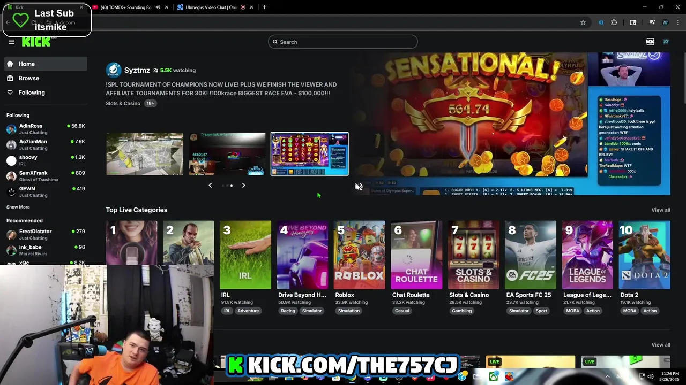Open the Chat Roulette category card
Image resolution: width=686 pixels, height=385 pixels.
pos(416,255)
